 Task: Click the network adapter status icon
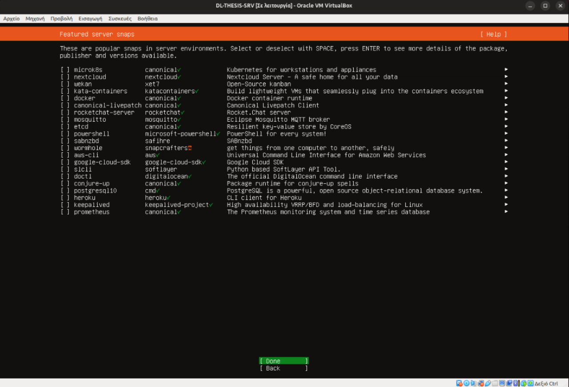(x=481, y=383)
